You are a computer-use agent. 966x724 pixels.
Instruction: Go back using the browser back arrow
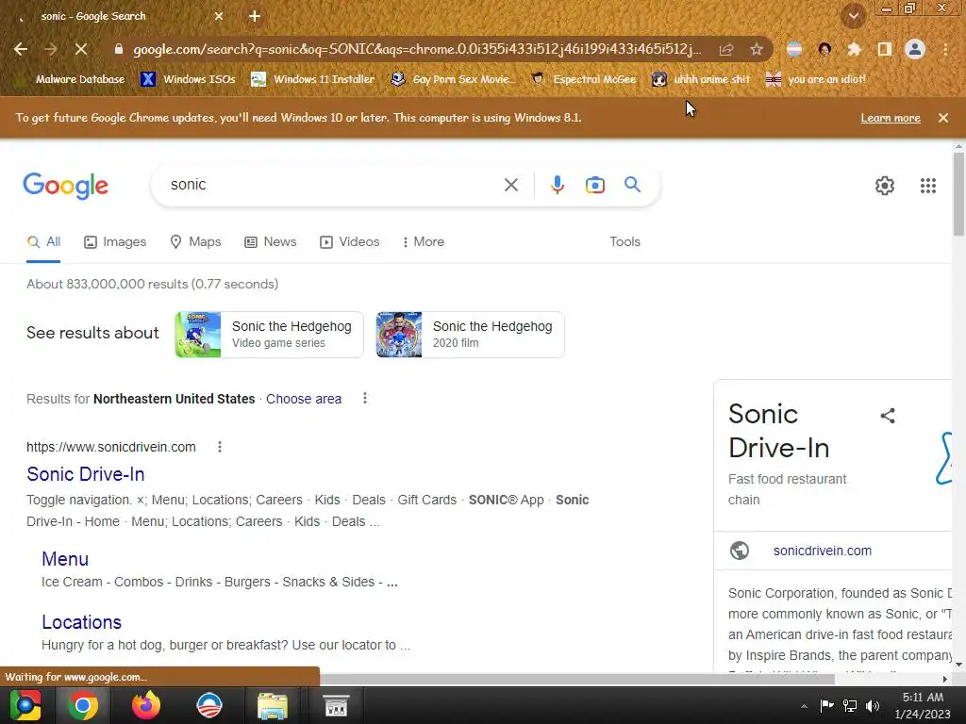tap(21, 49)
